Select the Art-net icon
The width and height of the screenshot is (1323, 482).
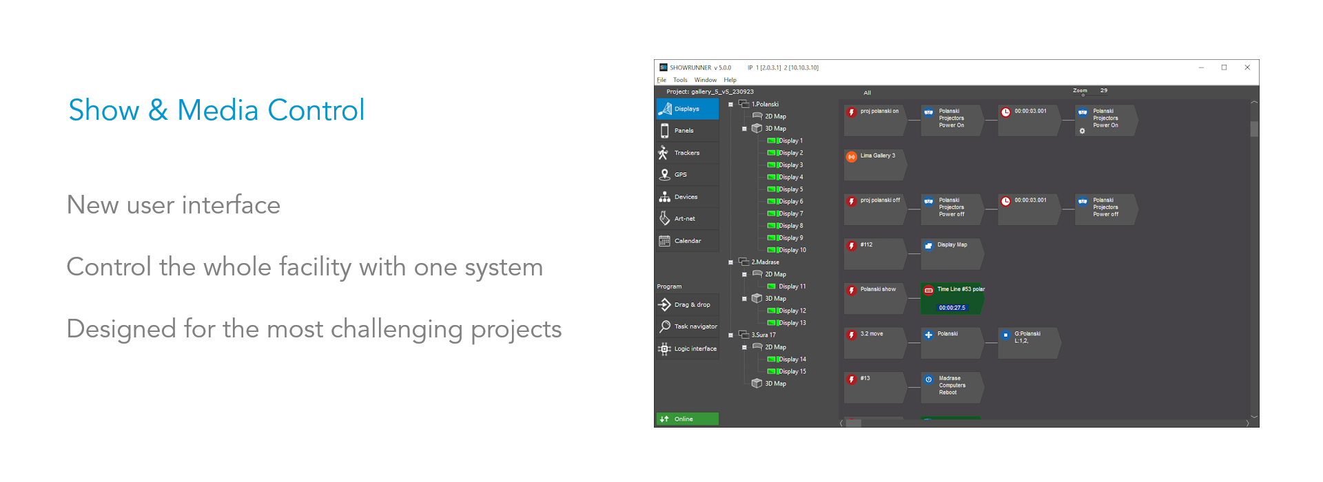click(664, 218)
